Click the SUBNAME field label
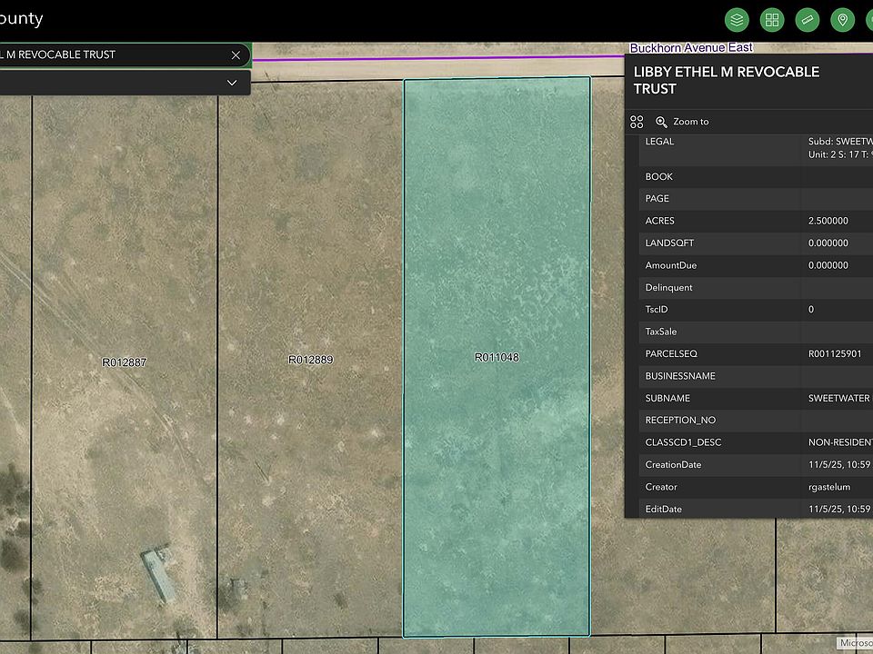 pos(667,398)
